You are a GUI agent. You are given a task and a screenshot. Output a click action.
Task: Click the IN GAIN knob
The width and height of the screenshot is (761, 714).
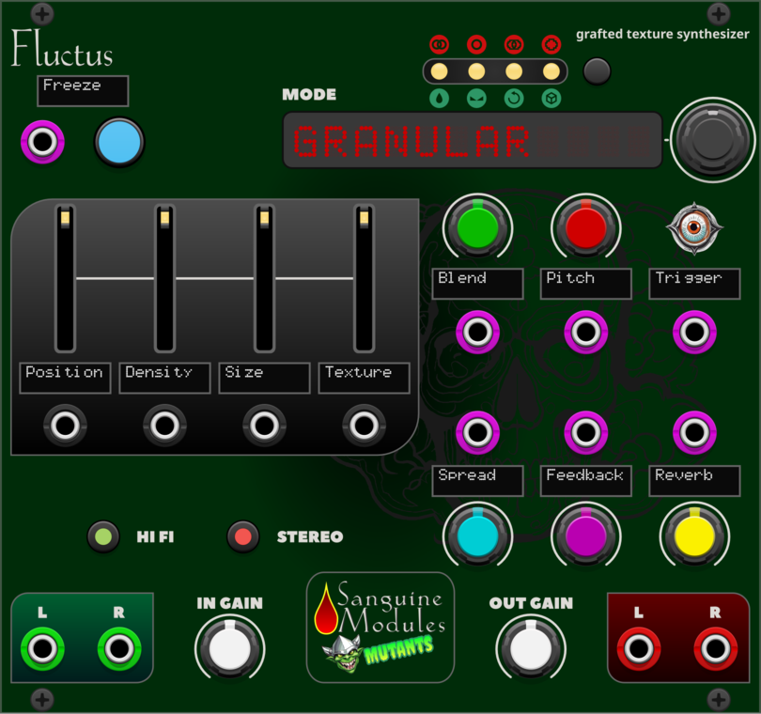pos(229,649)
